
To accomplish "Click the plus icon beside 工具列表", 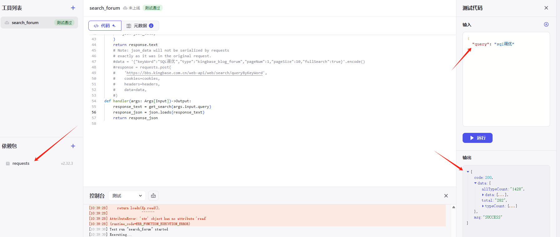I will pyautogui.click(x=73, y=8).
